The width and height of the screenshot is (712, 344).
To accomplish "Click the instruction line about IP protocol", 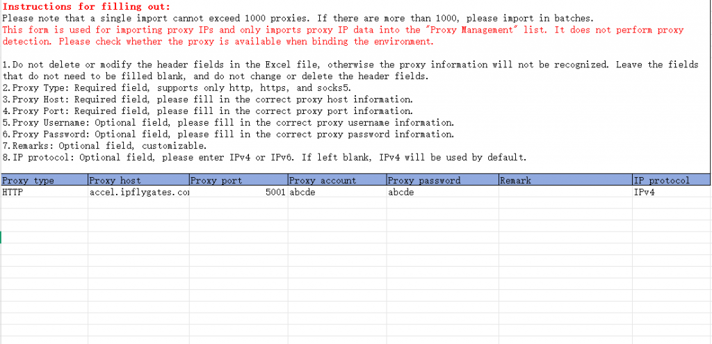I will coord(264,157).
